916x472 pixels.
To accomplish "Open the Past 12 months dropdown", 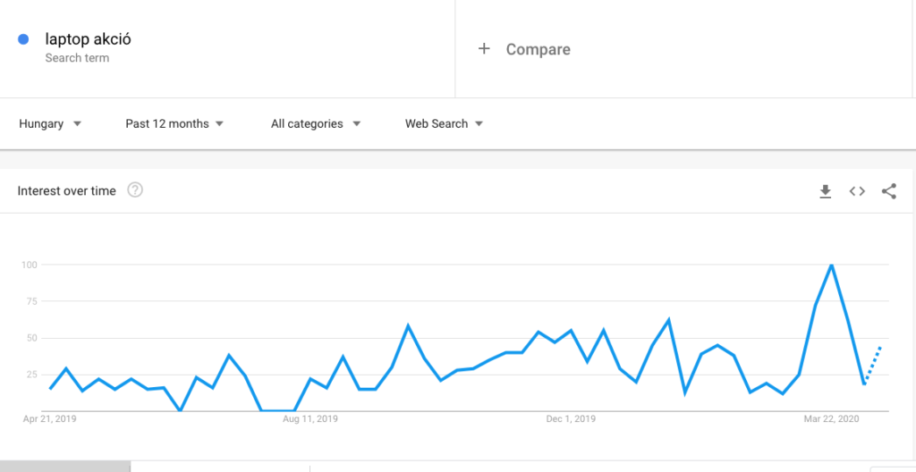I will tap(174, 124).
